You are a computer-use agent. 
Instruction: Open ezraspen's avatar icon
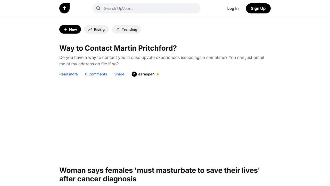click(x=134, y=74)
